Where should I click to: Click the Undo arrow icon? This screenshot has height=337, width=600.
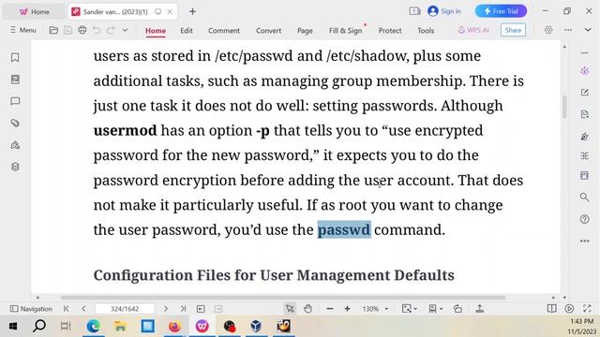tap(97, 30)
